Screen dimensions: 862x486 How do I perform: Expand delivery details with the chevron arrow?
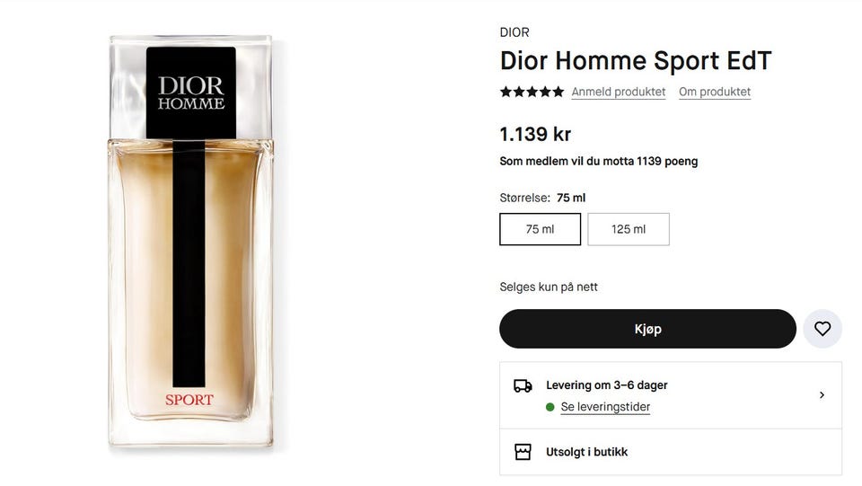[822, 394]
